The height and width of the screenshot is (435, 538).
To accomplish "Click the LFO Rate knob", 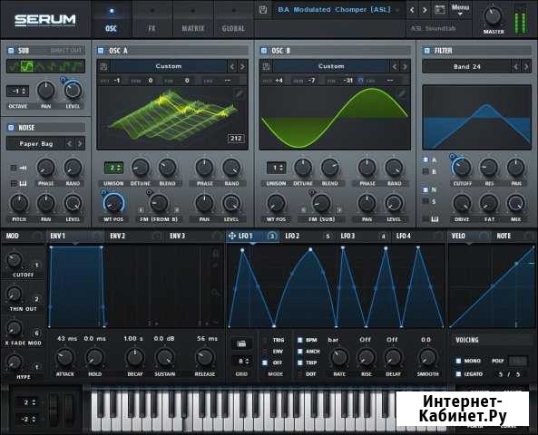I will (x=339, y=357).
